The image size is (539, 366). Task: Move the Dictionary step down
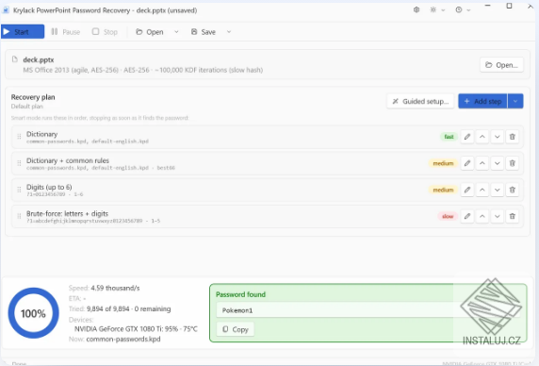497,137
